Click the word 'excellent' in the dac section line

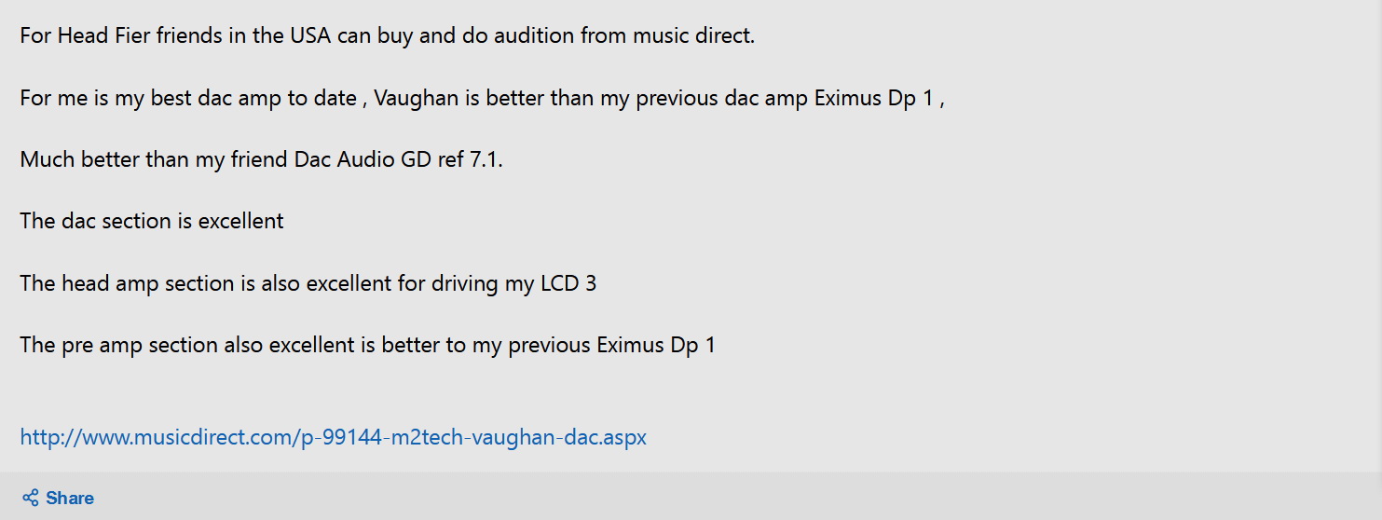[x=241, y=221]
